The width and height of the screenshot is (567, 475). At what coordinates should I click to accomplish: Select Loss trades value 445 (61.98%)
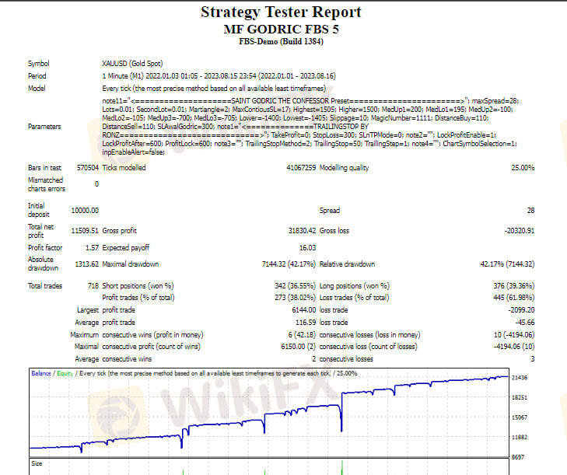click(514, 298)
